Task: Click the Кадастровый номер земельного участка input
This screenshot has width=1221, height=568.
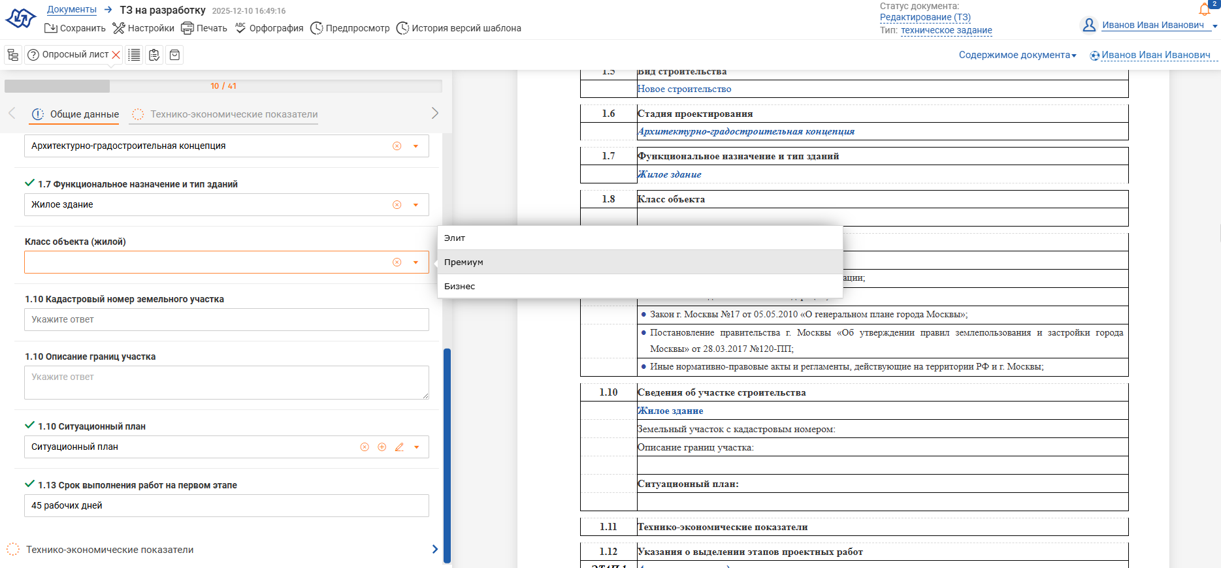Action: pos(226,319)
